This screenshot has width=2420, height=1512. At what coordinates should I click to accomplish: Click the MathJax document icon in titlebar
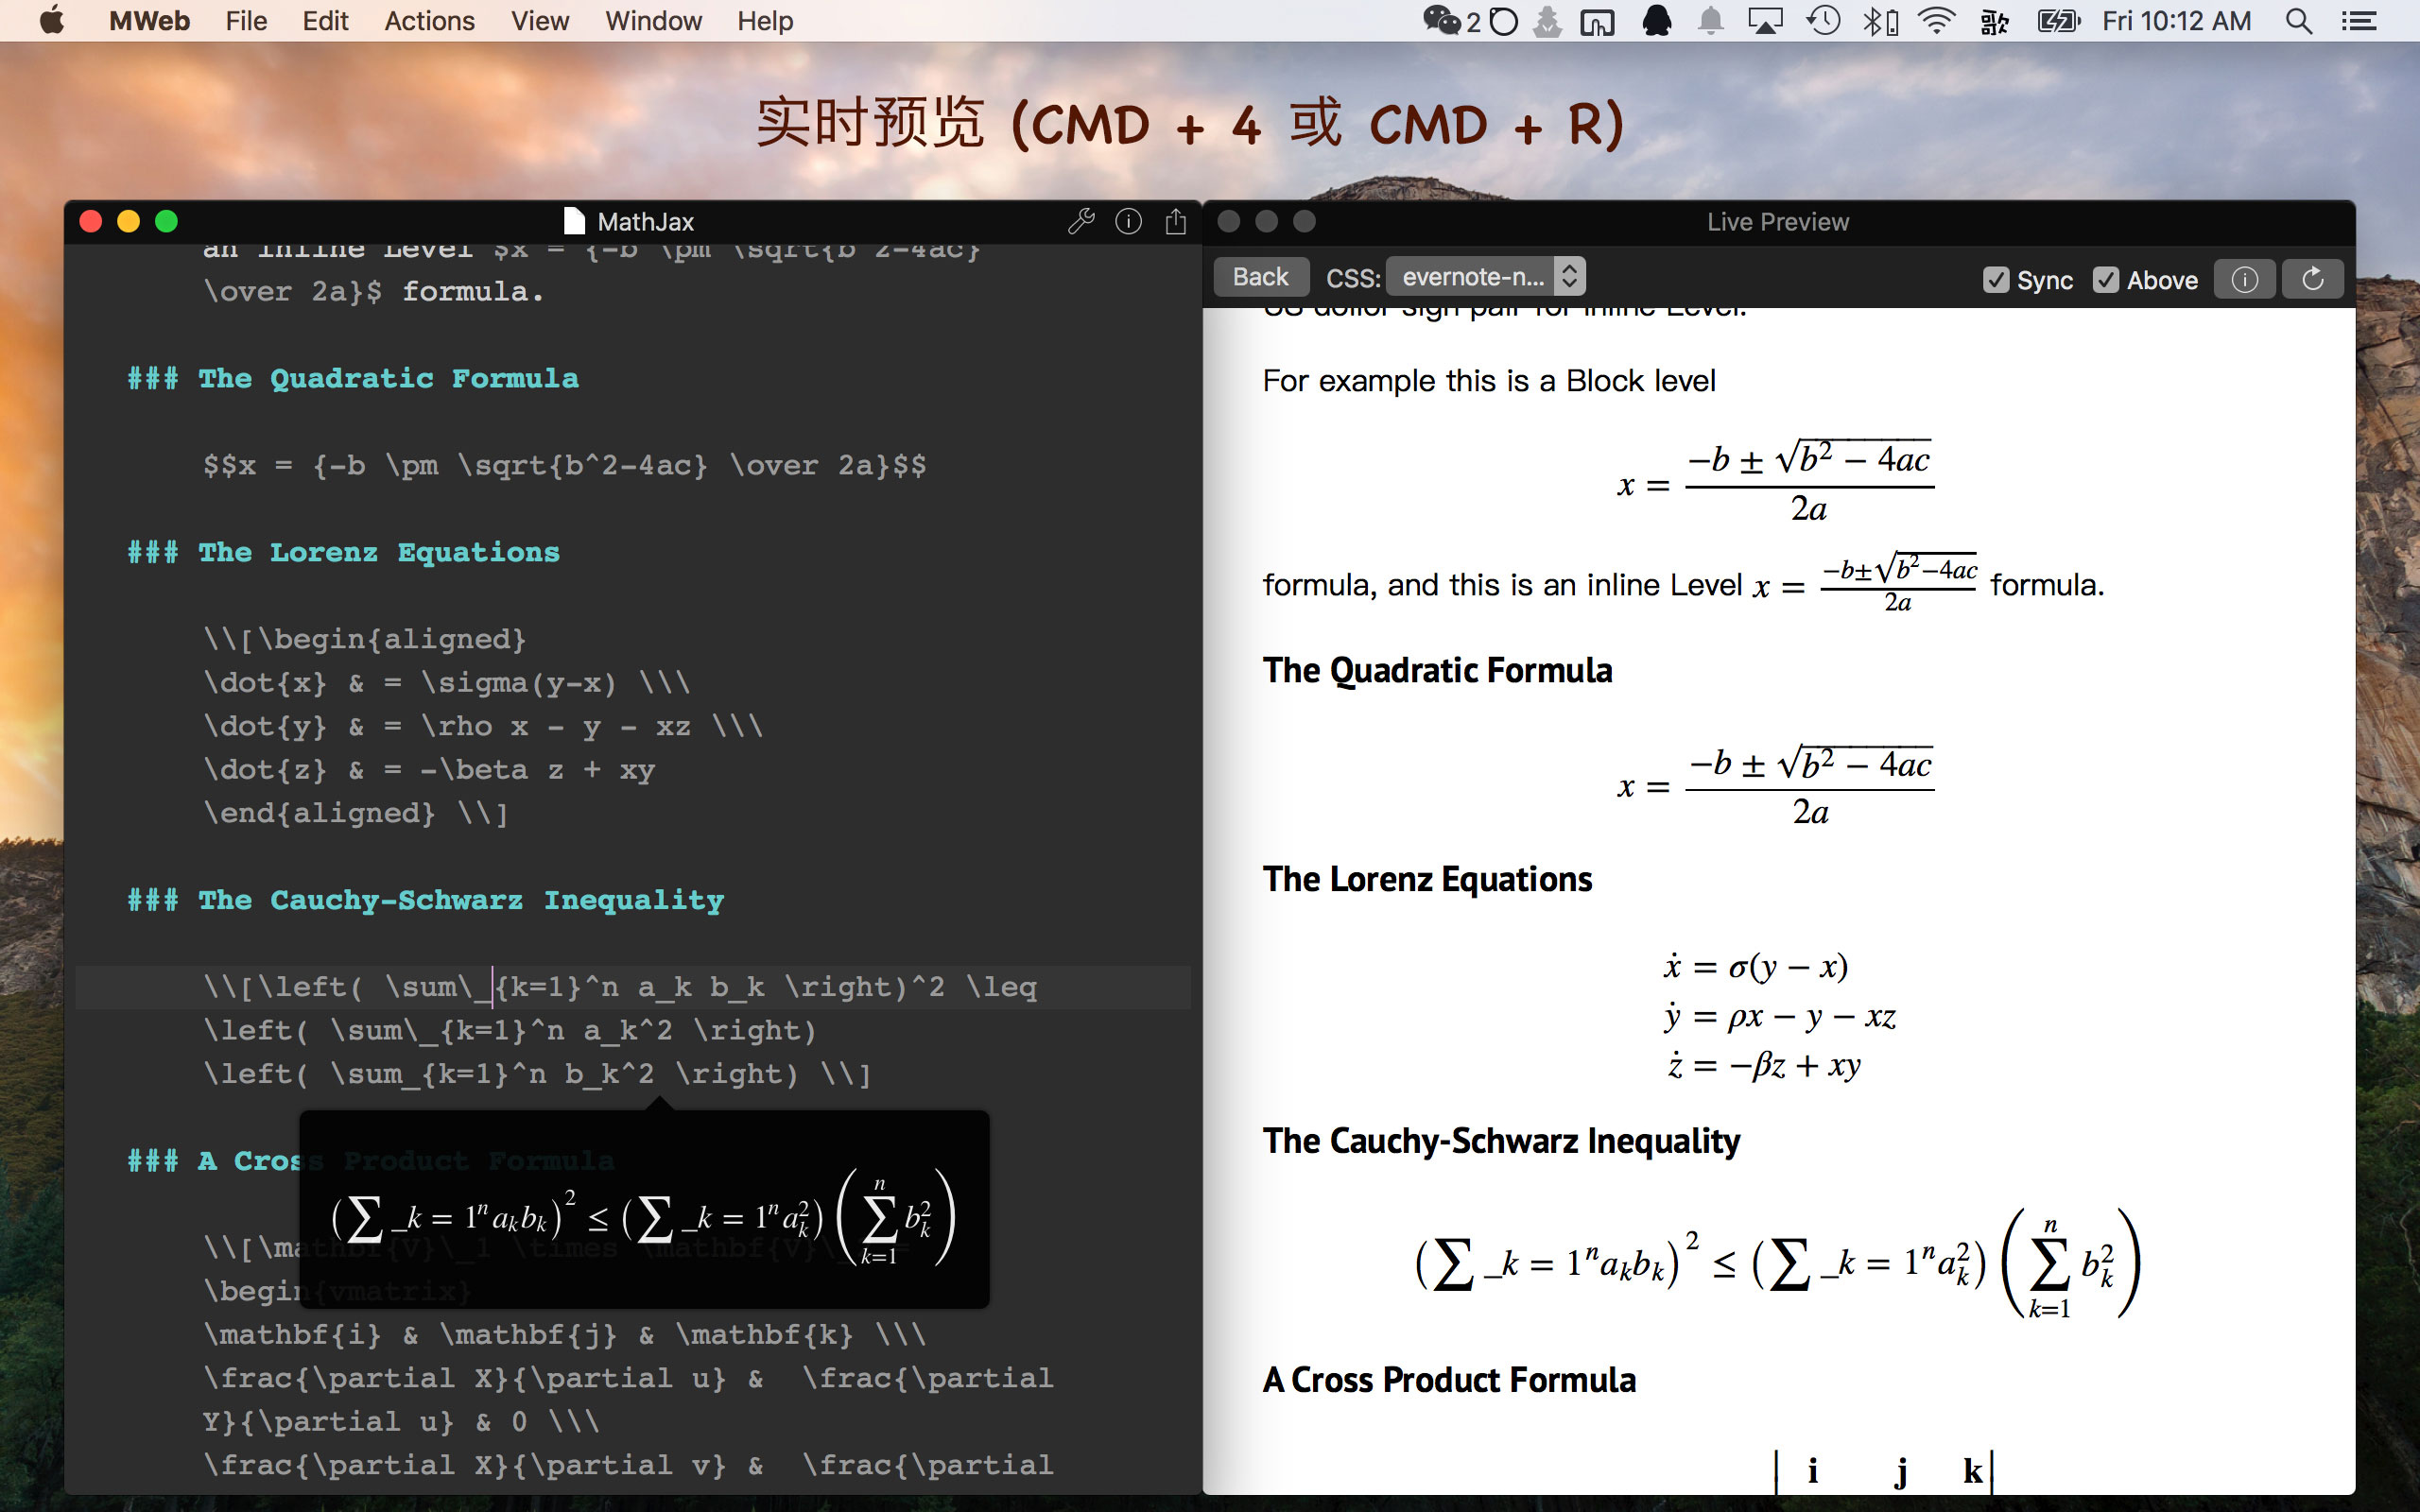pos(574,221)
